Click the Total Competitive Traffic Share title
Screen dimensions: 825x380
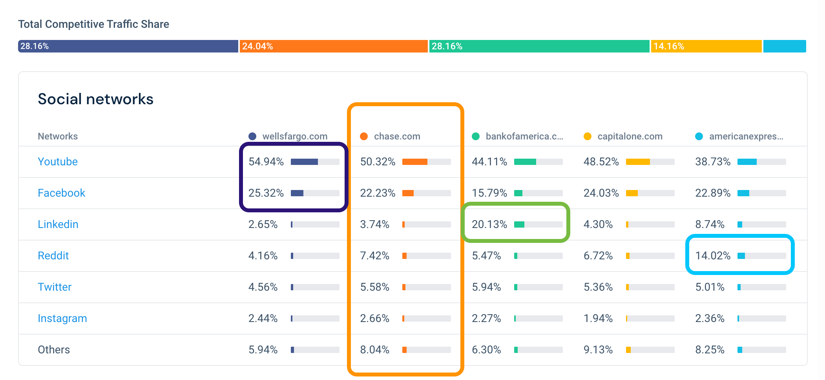(93, 24)
